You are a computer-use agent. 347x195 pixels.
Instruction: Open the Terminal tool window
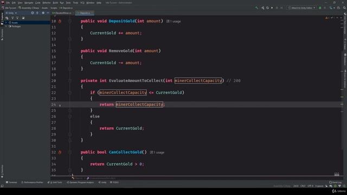point(11,183)
